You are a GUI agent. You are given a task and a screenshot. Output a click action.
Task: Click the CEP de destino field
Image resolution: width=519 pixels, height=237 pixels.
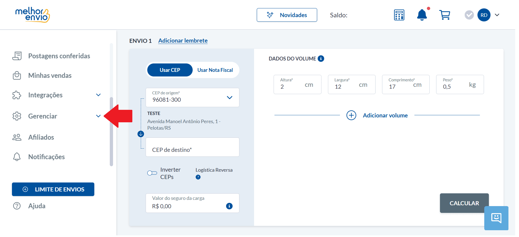coord(192,147)
